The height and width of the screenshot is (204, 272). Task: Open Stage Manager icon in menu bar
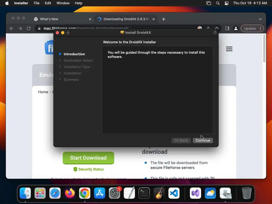pyautogui.click(x=209, y=3)
